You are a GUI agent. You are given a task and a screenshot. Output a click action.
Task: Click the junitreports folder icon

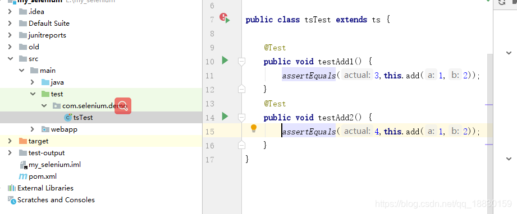pos(23,35)
